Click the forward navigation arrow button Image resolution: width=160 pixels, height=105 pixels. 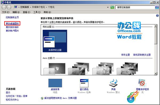tap(9, 7)
